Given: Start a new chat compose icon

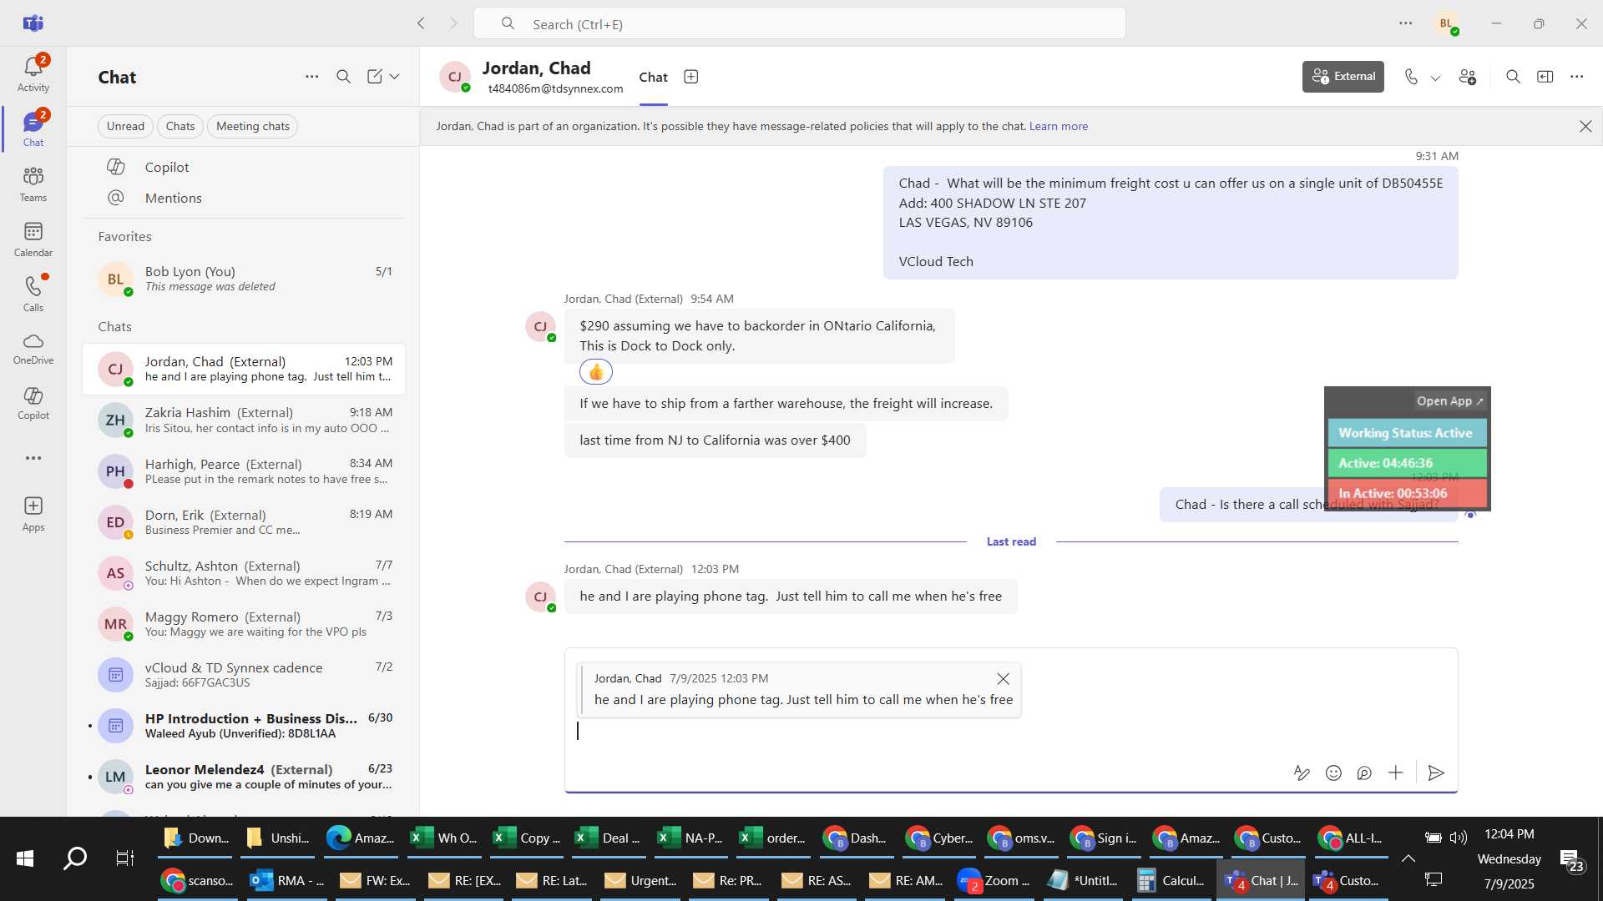Looking at the screenshot, I should [x=375, y=77].
